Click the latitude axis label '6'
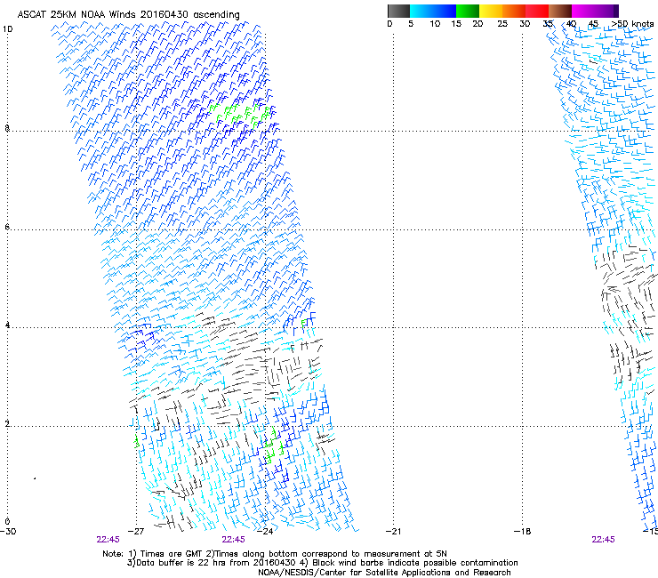658x578 pixels. 7,227
